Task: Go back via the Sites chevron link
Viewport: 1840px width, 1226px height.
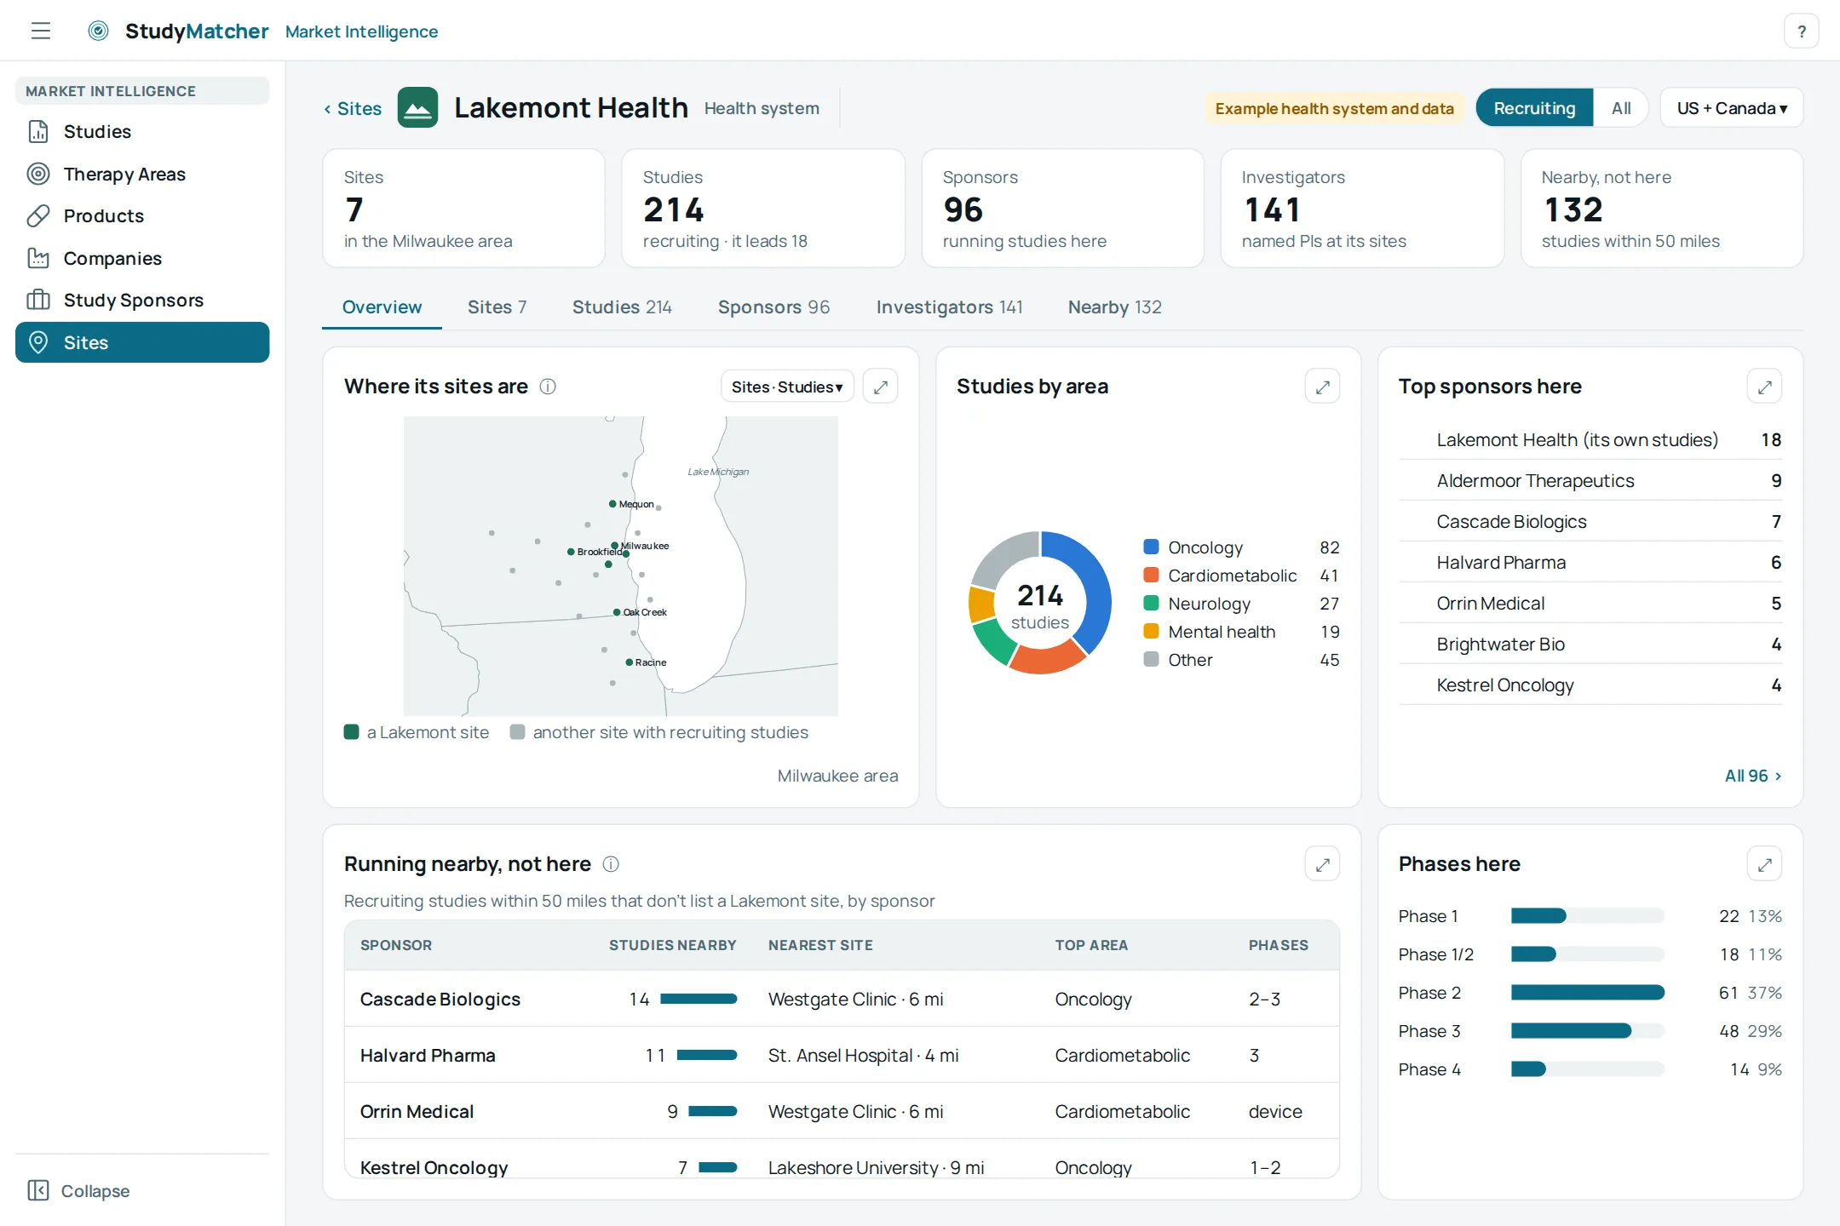Action: click(353, 109)
